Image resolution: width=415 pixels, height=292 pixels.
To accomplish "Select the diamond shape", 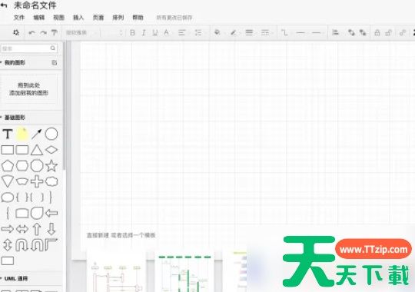I will 51,150.
